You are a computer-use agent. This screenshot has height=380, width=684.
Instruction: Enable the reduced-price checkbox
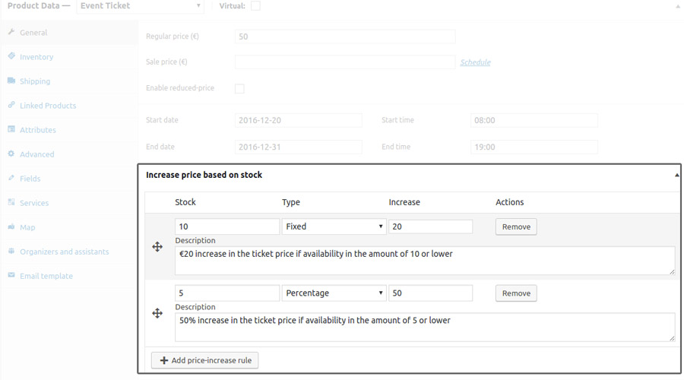click(239, 88)
